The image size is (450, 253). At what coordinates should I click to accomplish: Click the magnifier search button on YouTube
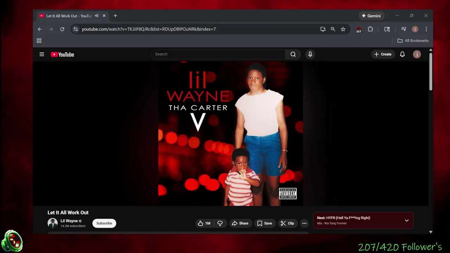coord(293,54)
